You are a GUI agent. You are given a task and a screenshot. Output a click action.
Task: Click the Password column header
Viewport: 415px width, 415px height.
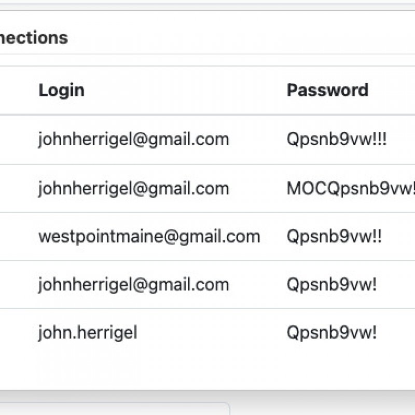(x=327, y=90)
